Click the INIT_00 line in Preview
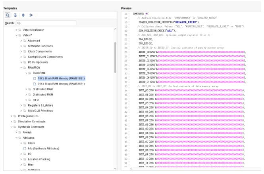 point(191,91)
